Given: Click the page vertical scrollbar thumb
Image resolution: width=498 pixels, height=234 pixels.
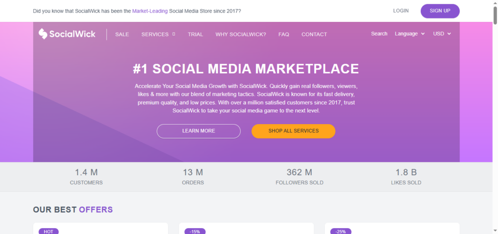Looking at the screenshot, I should coord(495,15).
